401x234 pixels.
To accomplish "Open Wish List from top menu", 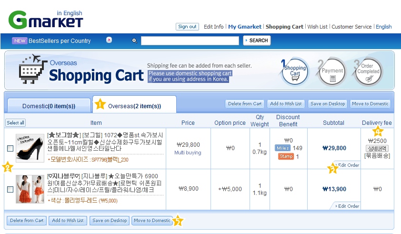I will tap(317, 27).
